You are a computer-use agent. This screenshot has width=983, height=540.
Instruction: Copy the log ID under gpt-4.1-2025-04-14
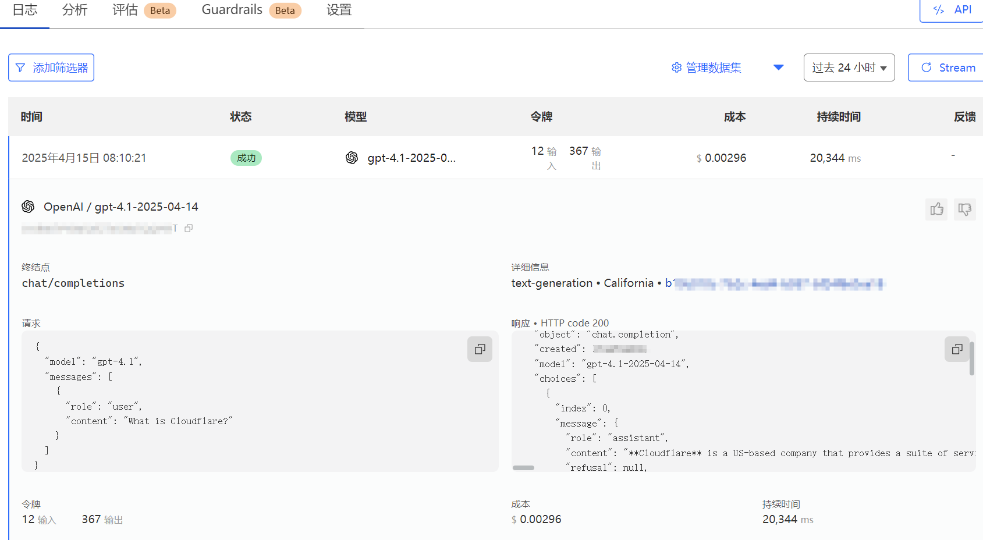(188, 228)
